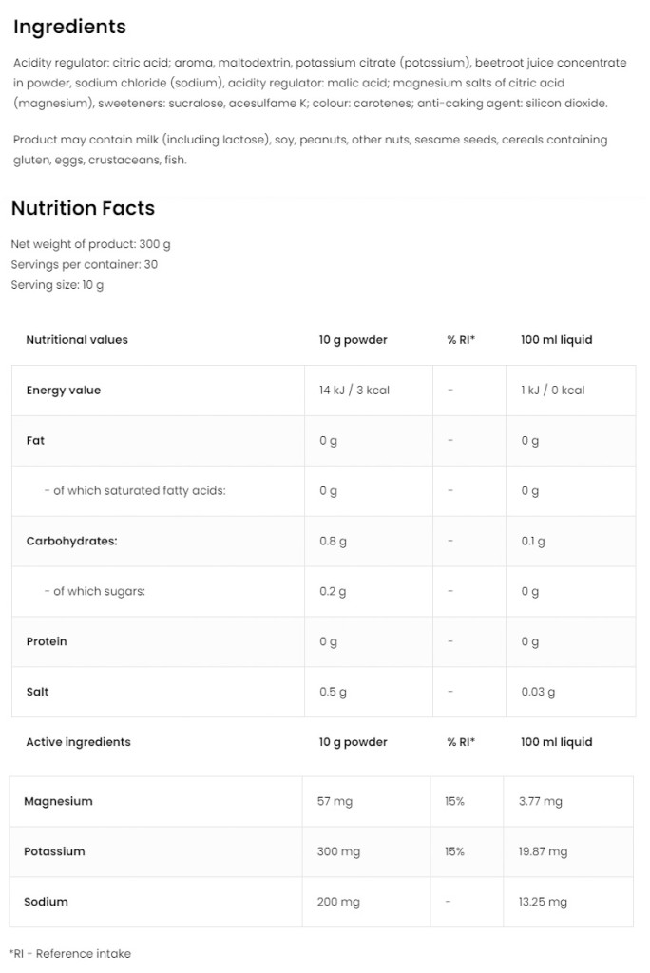Click the Nutritional values column header

click(x=77, y=339)
